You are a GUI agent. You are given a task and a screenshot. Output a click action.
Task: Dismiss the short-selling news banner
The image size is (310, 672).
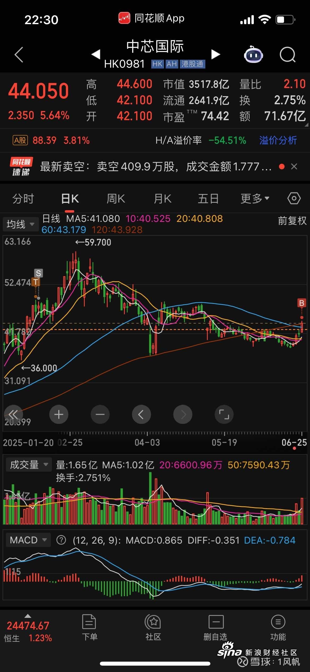294,166
